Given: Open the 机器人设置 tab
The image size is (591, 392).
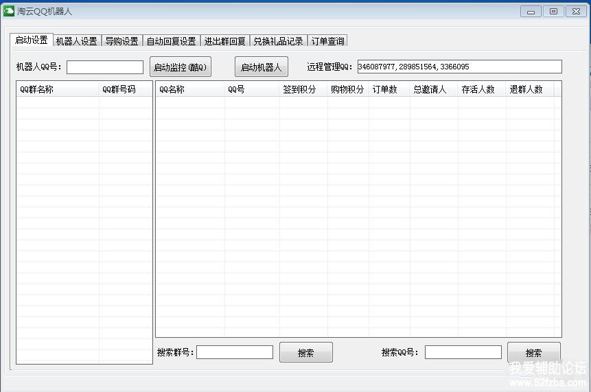Looking at the screenshot, I should tap(77, 41).
